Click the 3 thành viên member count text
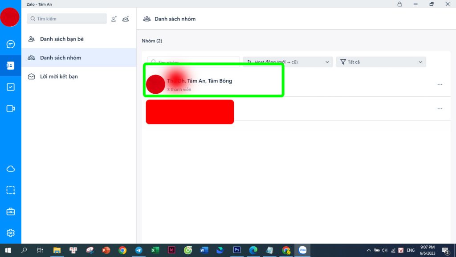The width and height of the screenshot is (456, 257). coord(179,89)
